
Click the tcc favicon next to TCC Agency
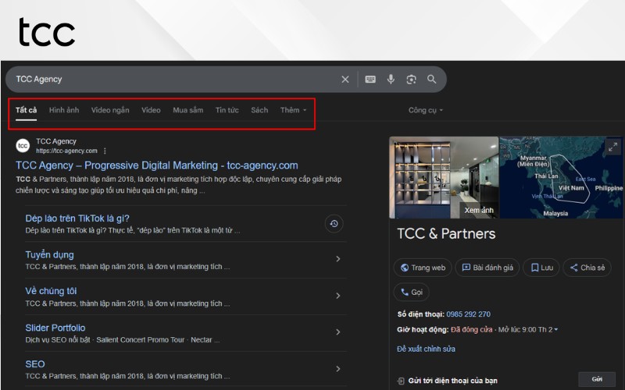23,146
